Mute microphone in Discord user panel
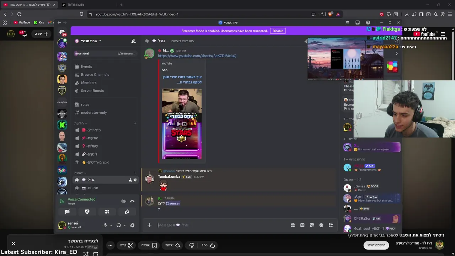Viewport: 455px width, 256px height. point(105,225)
